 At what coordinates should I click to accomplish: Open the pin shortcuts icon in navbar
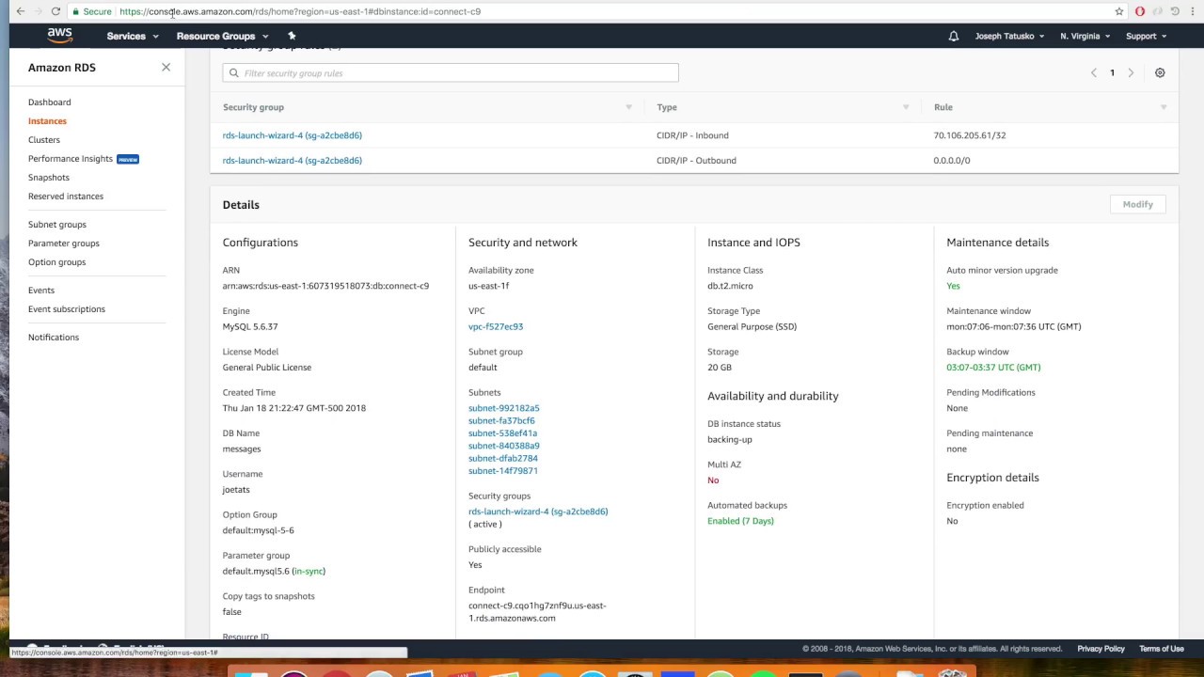pyautogui.click(x=292, y=36)
